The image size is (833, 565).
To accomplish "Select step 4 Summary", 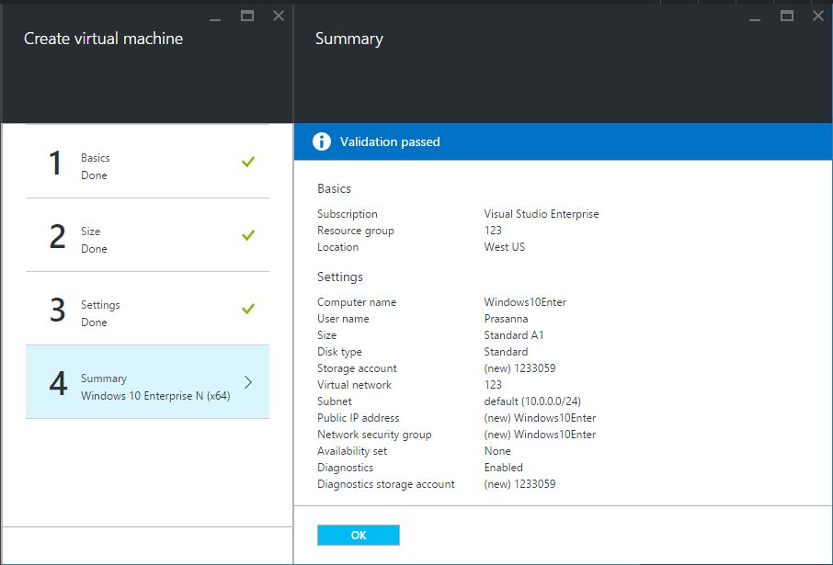I will [147, 382].
